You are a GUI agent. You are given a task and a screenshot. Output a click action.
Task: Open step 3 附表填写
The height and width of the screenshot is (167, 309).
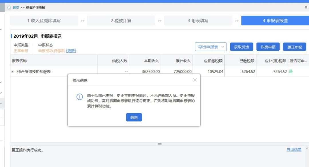(198, 21)
